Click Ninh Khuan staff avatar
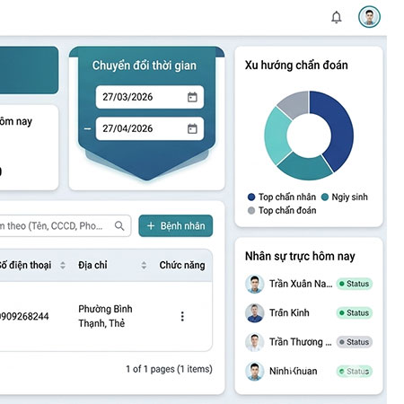 [x=254, y=372]
